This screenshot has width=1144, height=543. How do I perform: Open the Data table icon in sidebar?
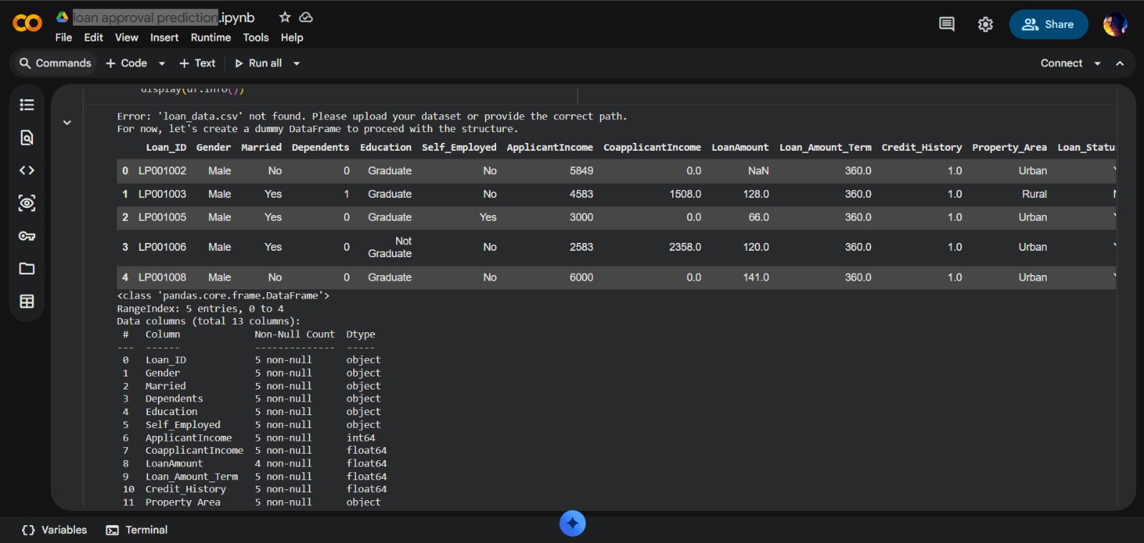[27, 302]
